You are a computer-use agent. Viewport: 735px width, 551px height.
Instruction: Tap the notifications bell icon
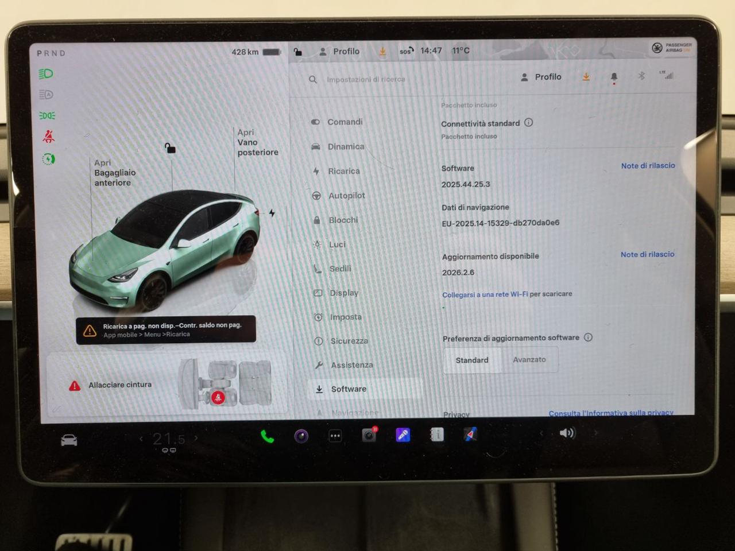click(x=613, y=76)
